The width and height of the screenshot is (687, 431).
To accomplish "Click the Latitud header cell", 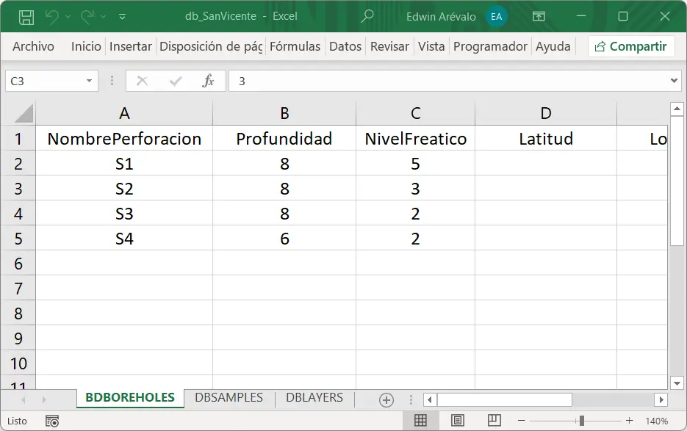I will pyautogui.click(x=546, y=139).
